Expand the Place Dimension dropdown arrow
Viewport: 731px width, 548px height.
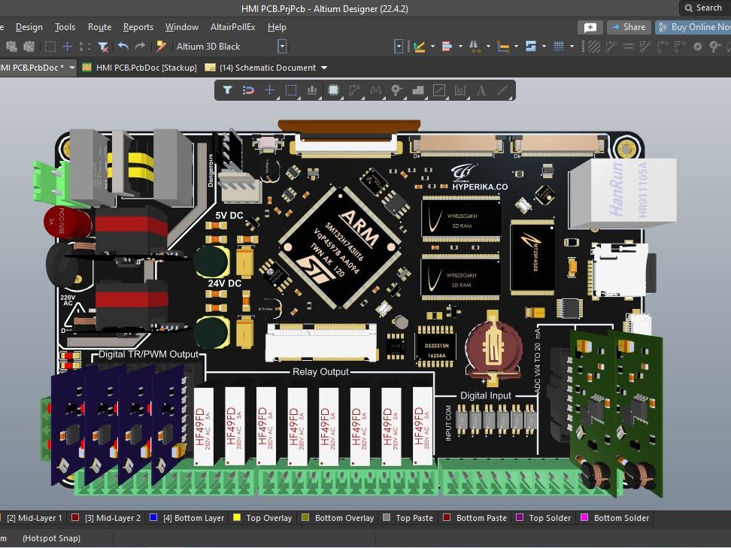[x=516, y=46]
